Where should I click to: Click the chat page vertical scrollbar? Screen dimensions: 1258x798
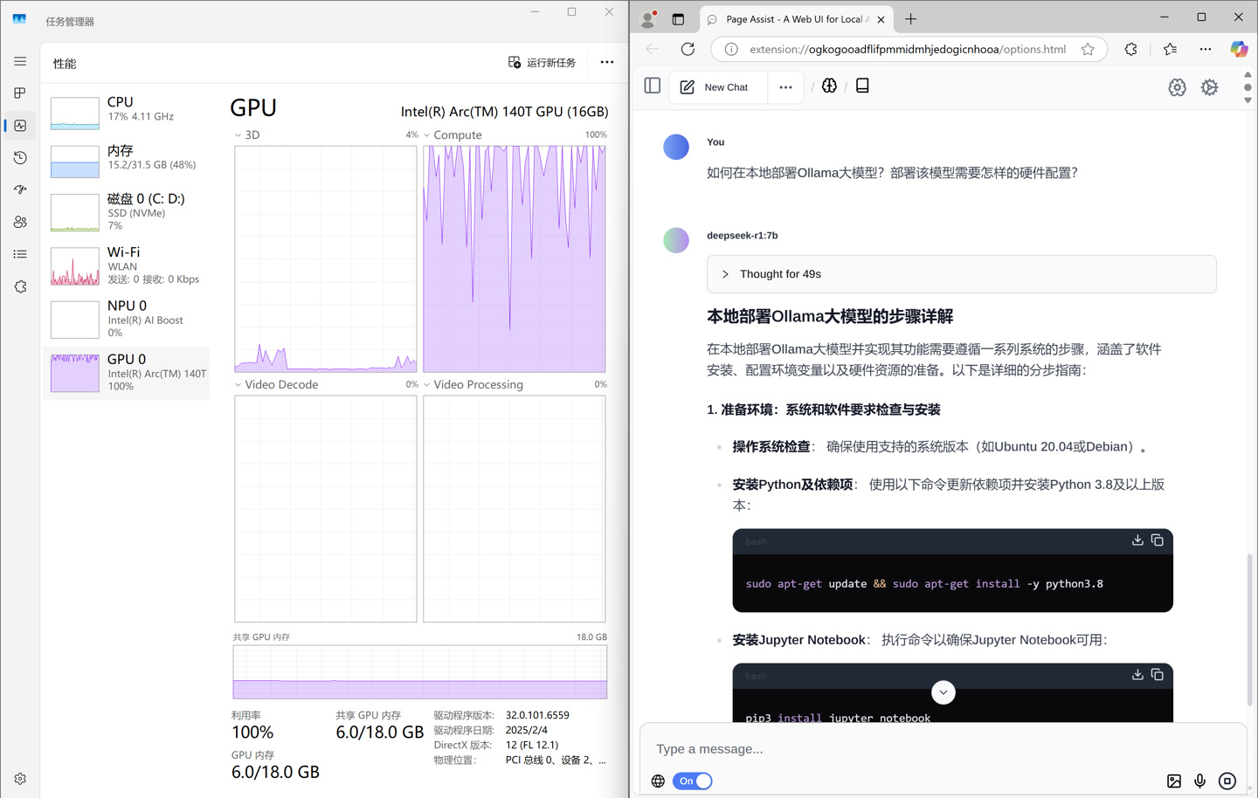coord(1250,611)
